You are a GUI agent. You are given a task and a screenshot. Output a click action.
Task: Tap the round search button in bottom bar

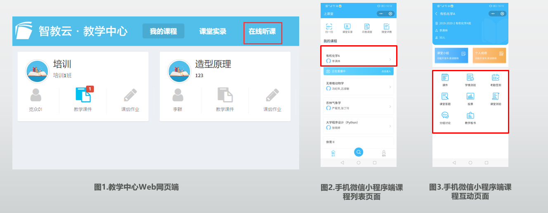[x=359, y=152]
